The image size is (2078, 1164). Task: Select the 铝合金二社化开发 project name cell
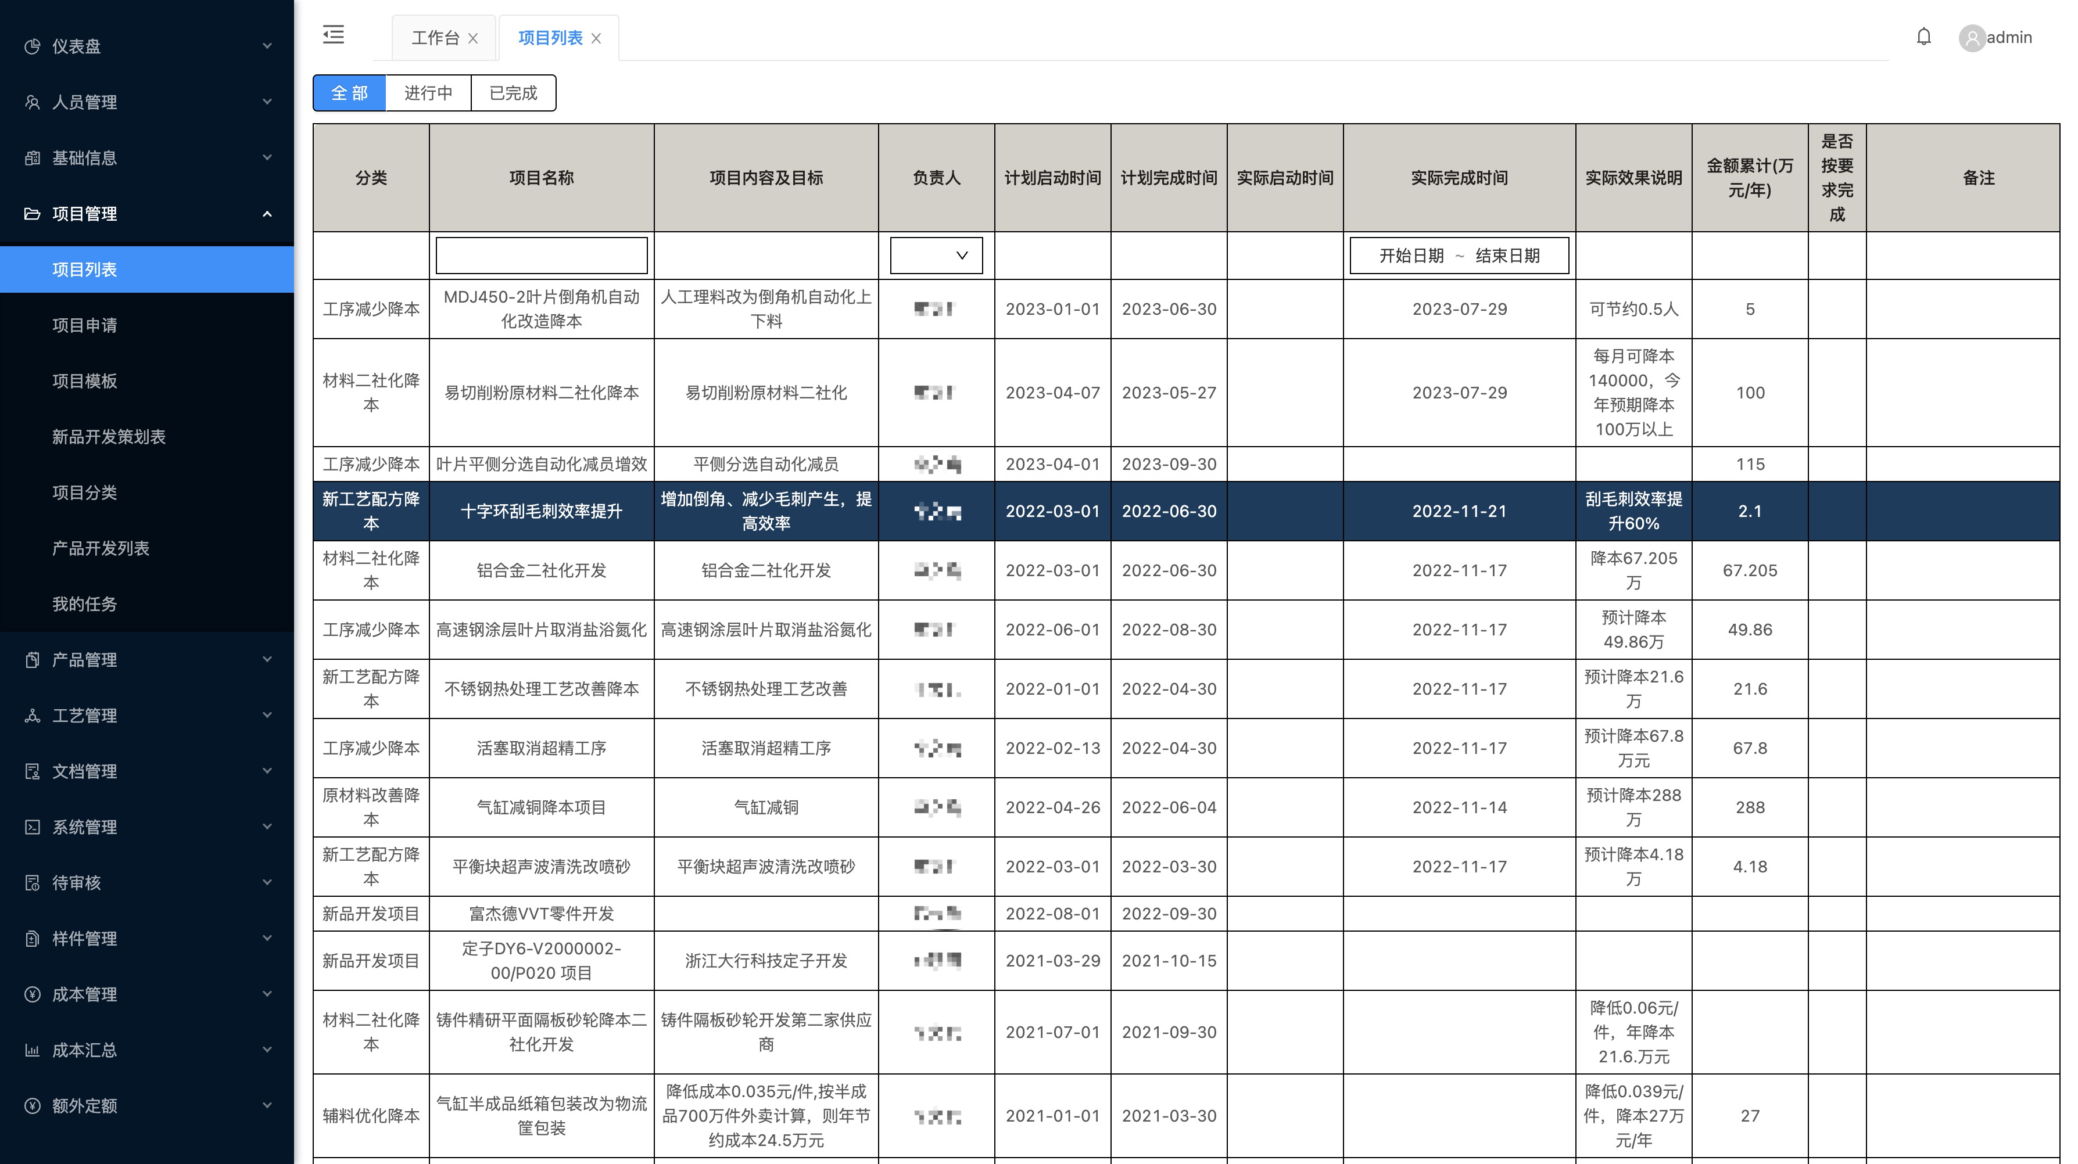tap(541, 571)
